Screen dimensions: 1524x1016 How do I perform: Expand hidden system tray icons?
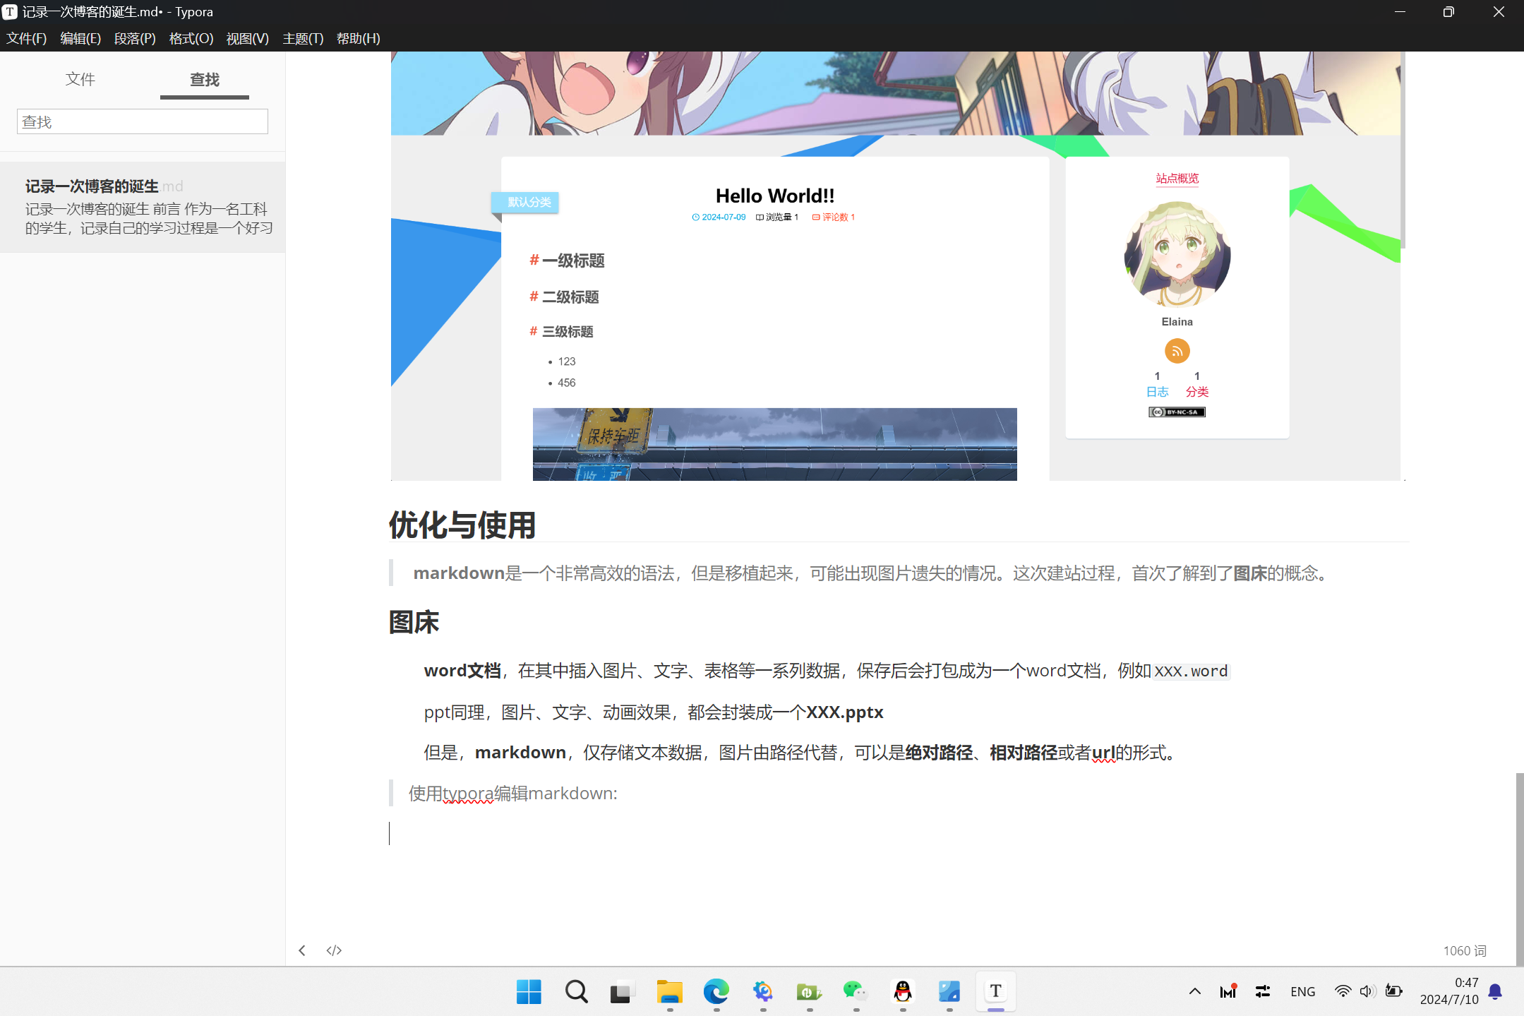tap(1194, 991)
